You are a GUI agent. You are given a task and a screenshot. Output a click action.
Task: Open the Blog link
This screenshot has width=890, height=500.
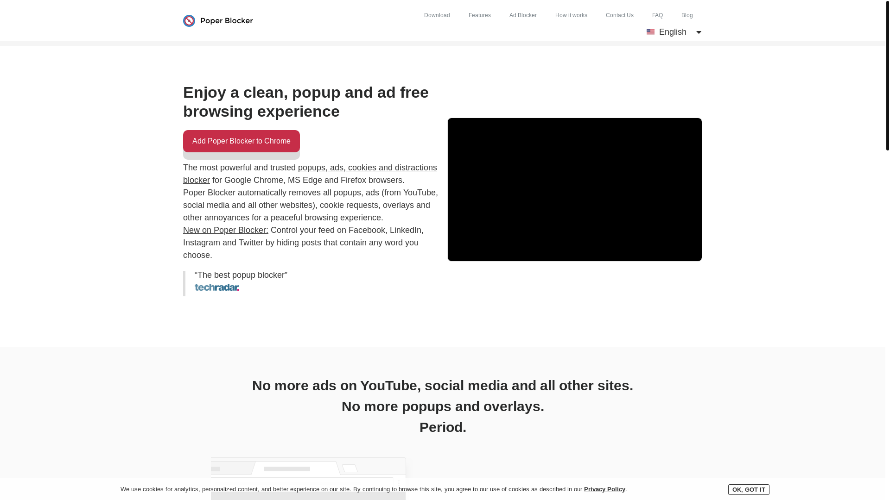tap(687, 15)
